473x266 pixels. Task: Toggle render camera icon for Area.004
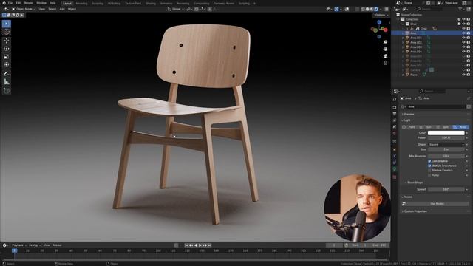tap(468, 52)
